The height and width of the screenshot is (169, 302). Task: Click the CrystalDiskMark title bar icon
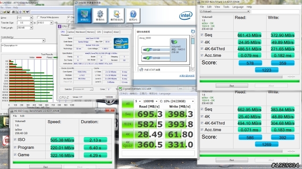click(121, 89)
